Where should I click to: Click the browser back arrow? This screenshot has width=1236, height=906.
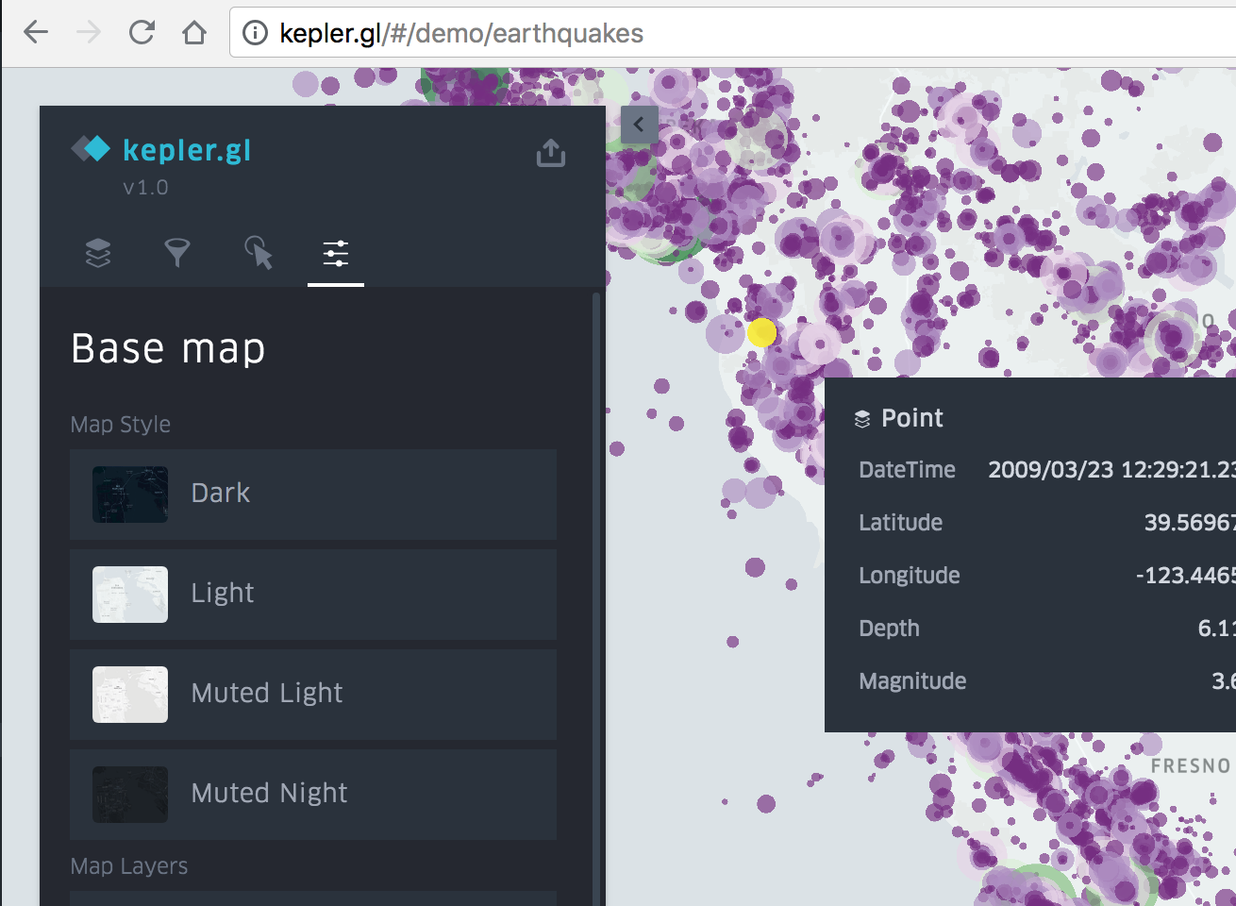point(35,31)
